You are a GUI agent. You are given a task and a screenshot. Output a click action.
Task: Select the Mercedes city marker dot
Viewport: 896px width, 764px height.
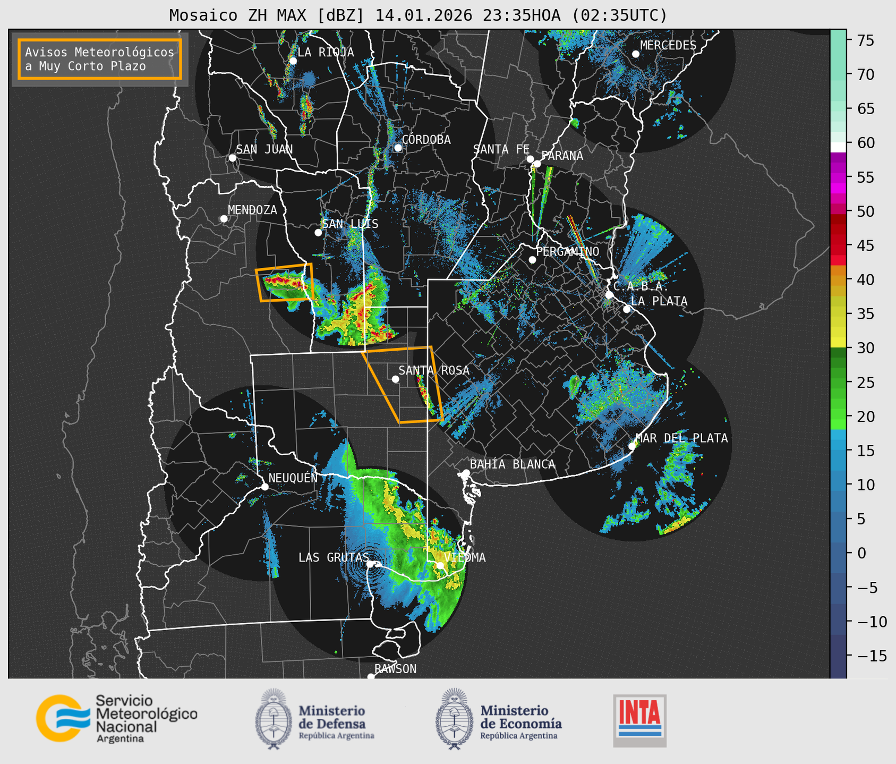635,54
